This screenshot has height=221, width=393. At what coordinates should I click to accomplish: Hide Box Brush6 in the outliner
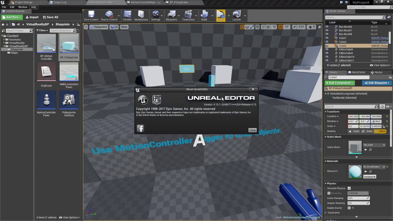(x=327, y=27)
